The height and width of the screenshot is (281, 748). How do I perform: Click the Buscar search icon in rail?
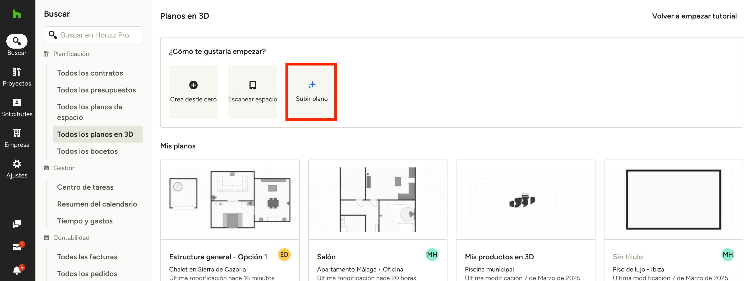(17, 41)
